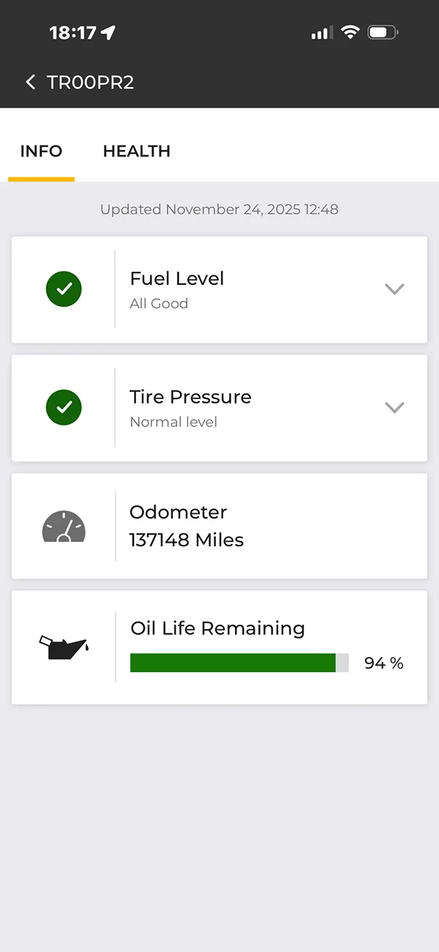The width and height of the screenshot is (439, 952).
Task: Expand the Fuel Level card chevron
Action: (394, 289)
